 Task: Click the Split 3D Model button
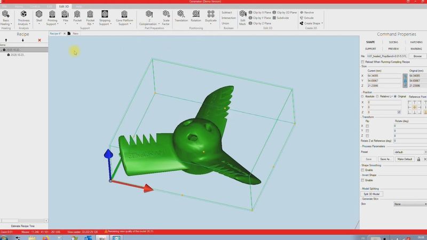(373, 194)
